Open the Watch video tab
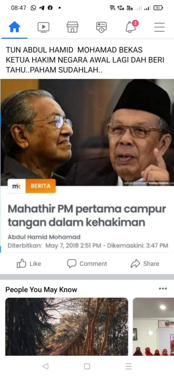Image resolution: width=174 pixels, height=377 pixels. (43, 27)
